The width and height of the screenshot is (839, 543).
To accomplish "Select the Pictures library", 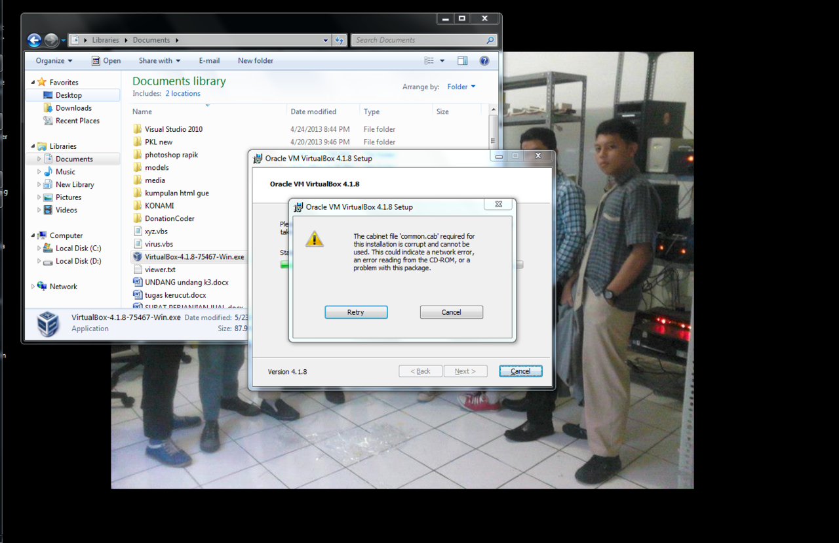I will click(x=68, y=197).
